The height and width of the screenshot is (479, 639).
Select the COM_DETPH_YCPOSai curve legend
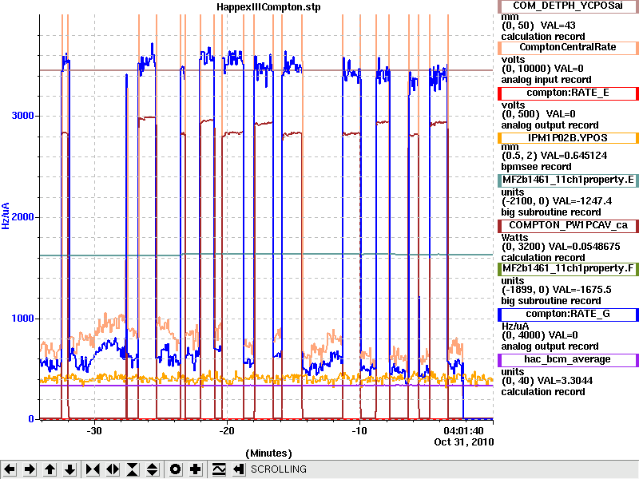[568, 6]
